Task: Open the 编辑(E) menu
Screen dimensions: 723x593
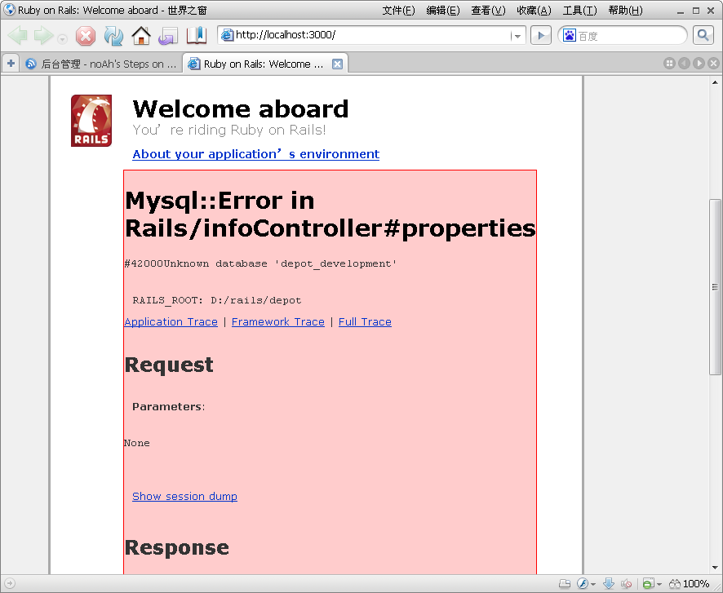Action: pyautogui.click(x=443, y=10)
